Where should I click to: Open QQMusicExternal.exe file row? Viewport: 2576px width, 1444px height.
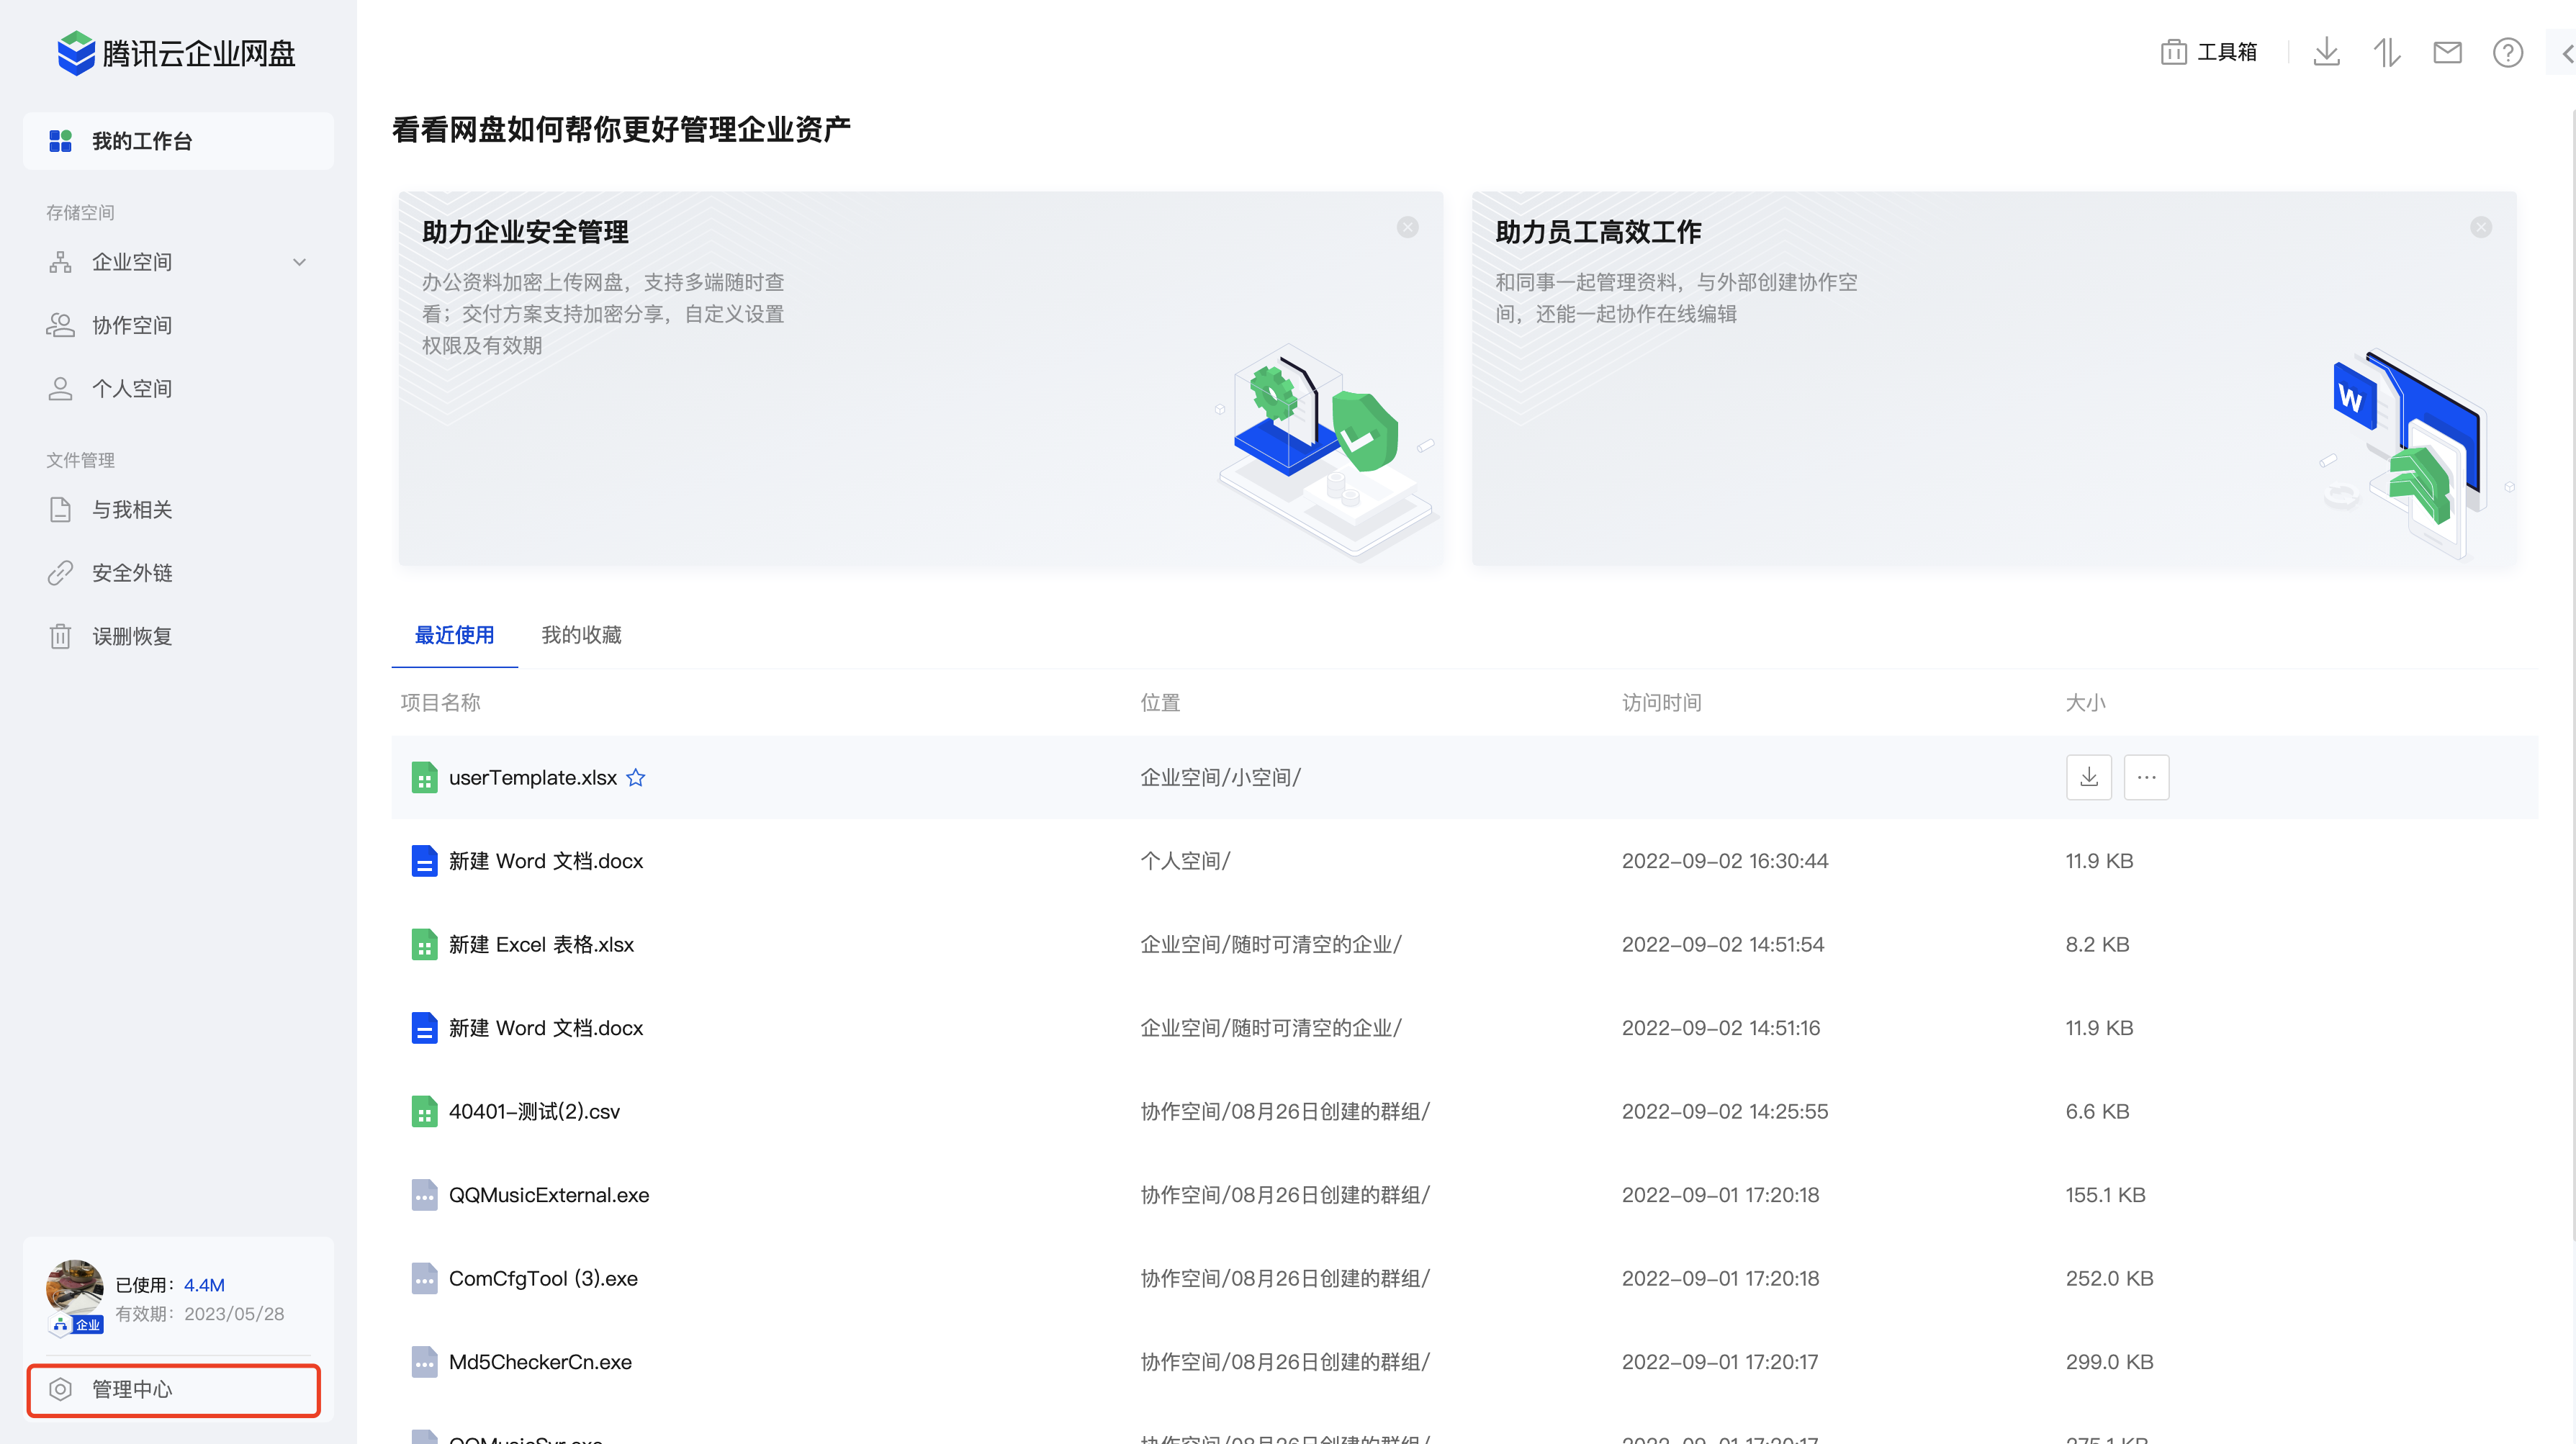tap(548, 1195)
